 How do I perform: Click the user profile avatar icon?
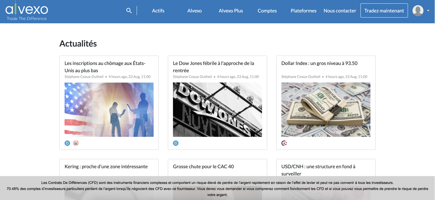click(418, 10)
